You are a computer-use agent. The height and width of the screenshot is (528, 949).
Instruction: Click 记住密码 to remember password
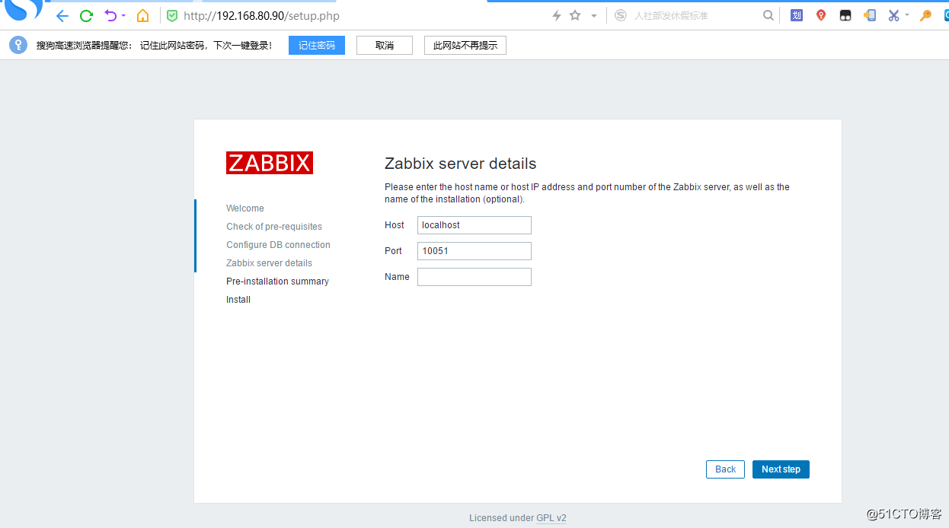pyautogui.click(x=317, y=46)
